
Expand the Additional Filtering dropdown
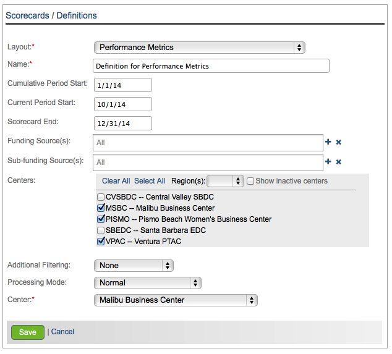(134, 266)
